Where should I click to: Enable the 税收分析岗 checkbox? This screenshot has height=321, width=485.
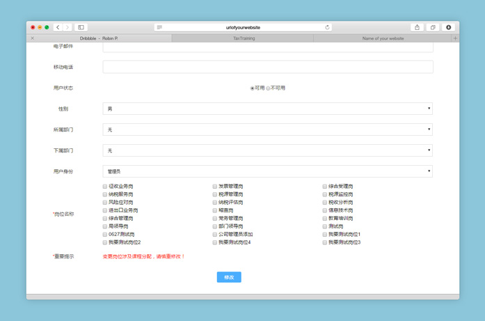[x=325, y=203]
